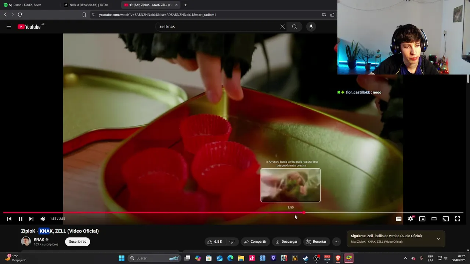Open Microsoft Edge from the taskbar
Viewport: 470px width, 264px height.
point(230,258)
